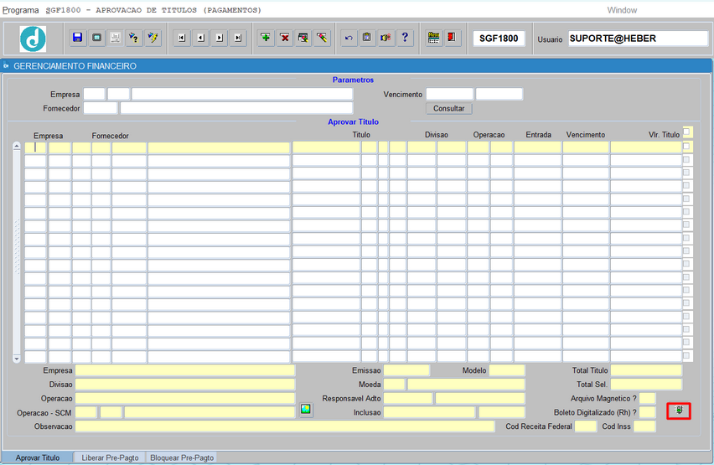Viewport: 714px width, 465px height.
Task: Click the enter query icon with question mark
Action: tap(134, 38)
